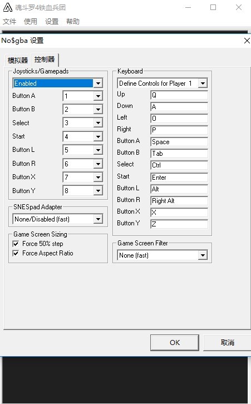Click the keyboard Up key field

[179, 95]
